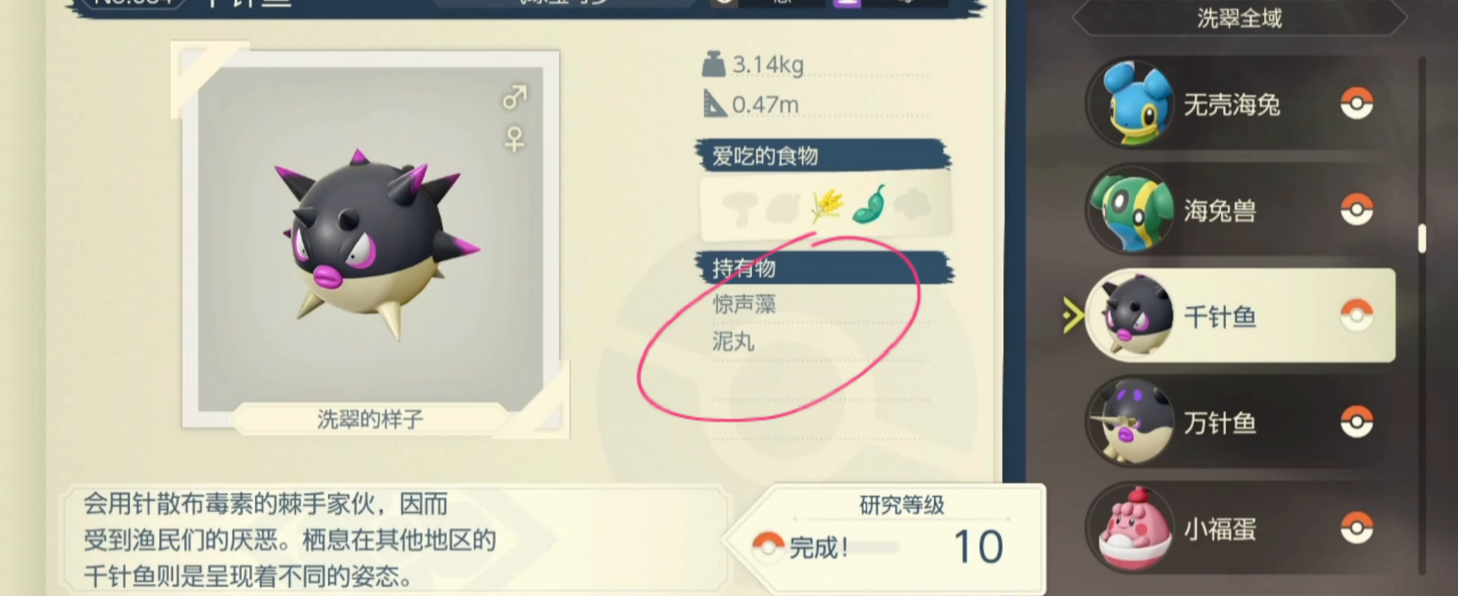Viewport: 1458px width, 596px height.
Task: Click the green bean food icon
Action: pos(869,205)
